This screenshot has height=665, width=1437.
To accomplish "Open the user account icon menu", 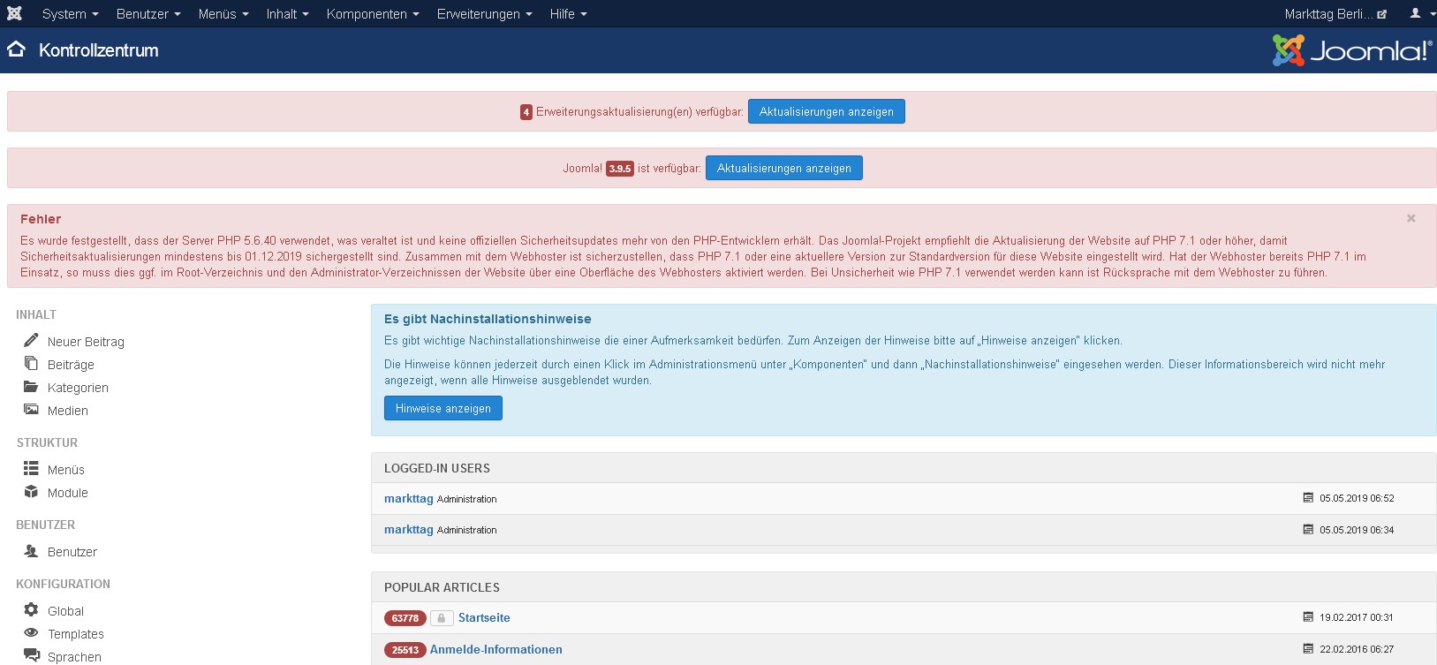I will pos(1421,13).
